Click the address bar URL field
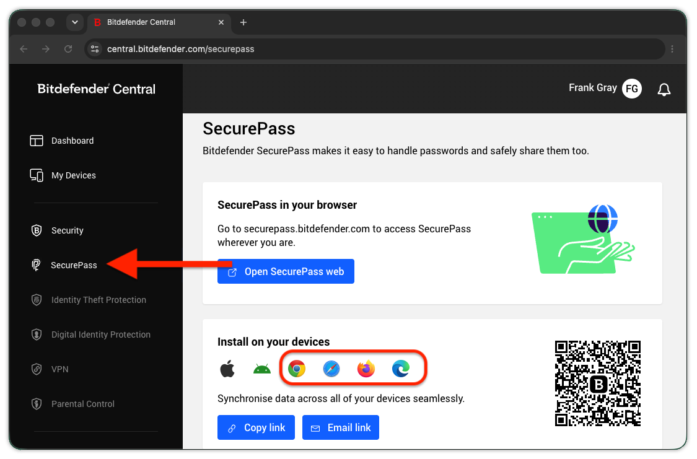The height and width of the screenshot is (459, 697). pos(374,49)
